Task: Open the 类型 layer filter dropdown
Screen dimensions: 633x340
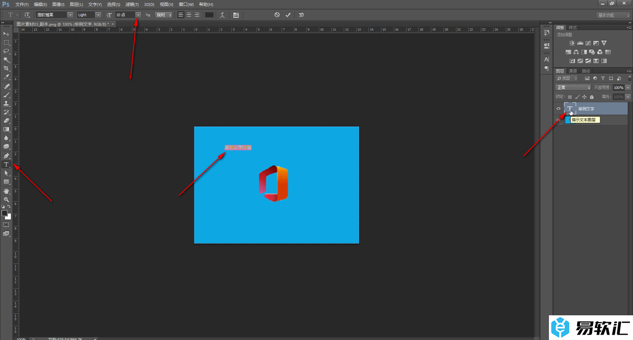Action: (567, 79)
